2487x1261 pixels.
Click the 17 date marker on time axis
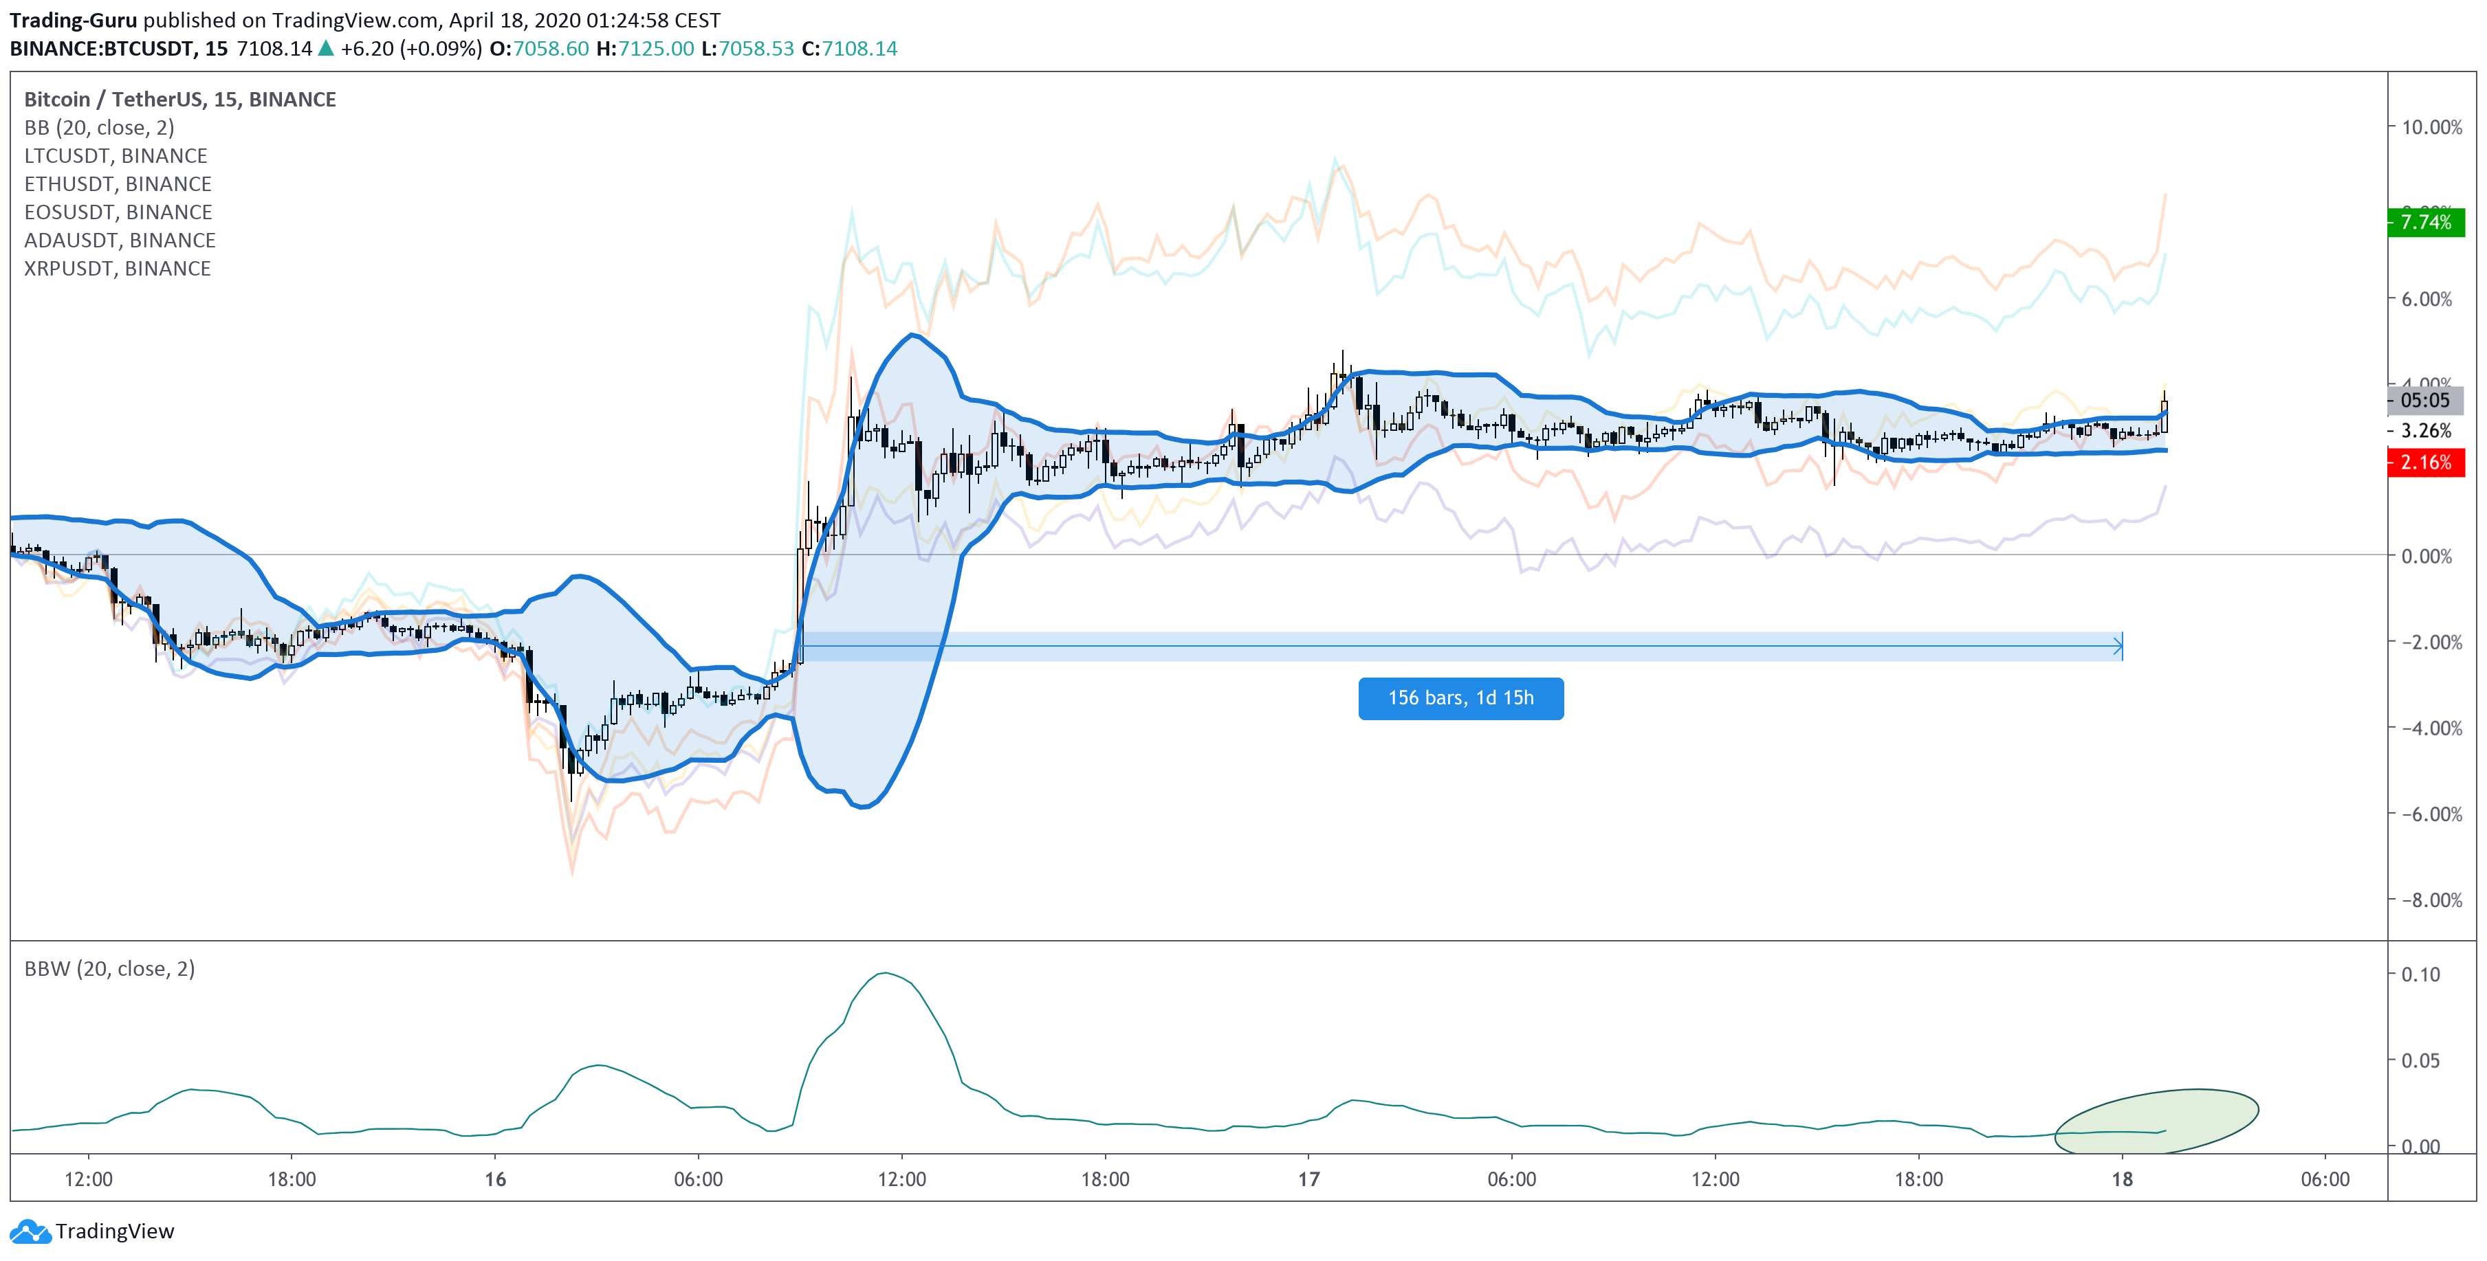[x=1308, y=1179]
